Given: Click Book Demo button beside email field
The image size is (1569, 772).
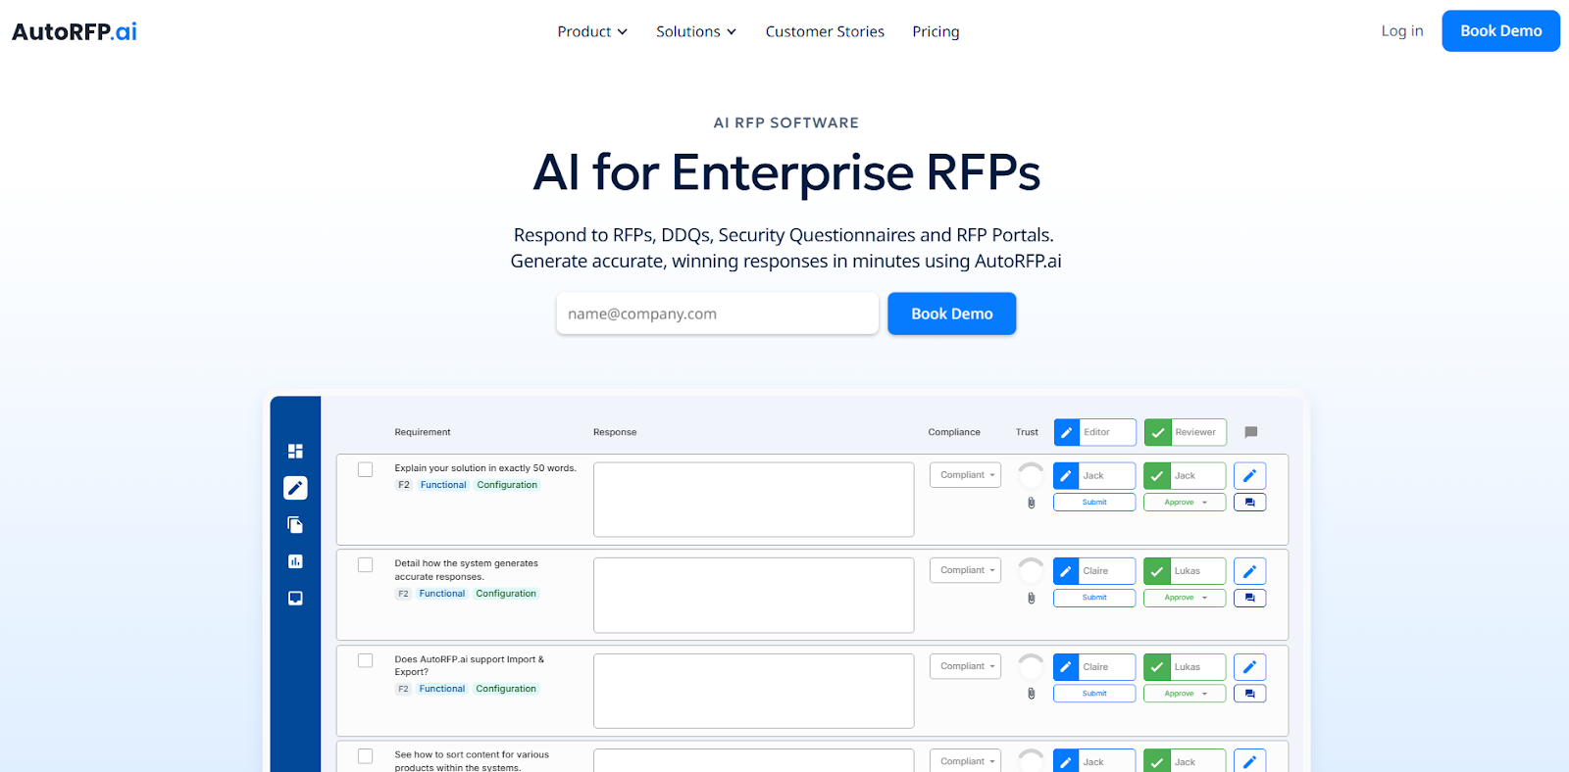Looking at the screenshot, I should 951,314.
